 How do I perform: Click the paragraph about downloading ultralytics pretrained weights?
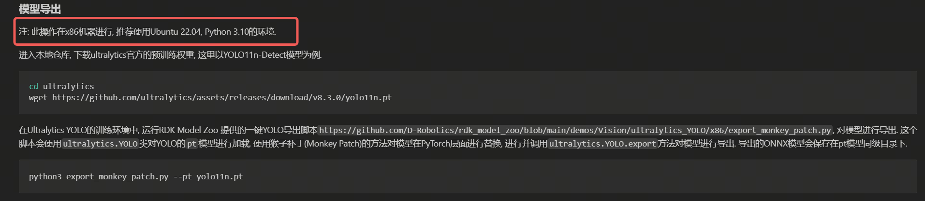tap(170, 55)
